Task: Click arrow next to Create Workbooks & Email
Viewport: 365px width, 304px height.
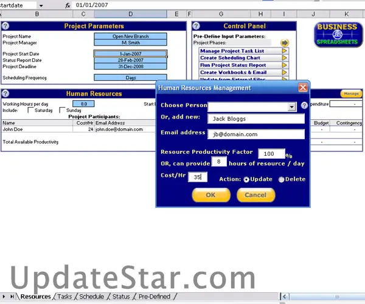Action: [285, 72]
